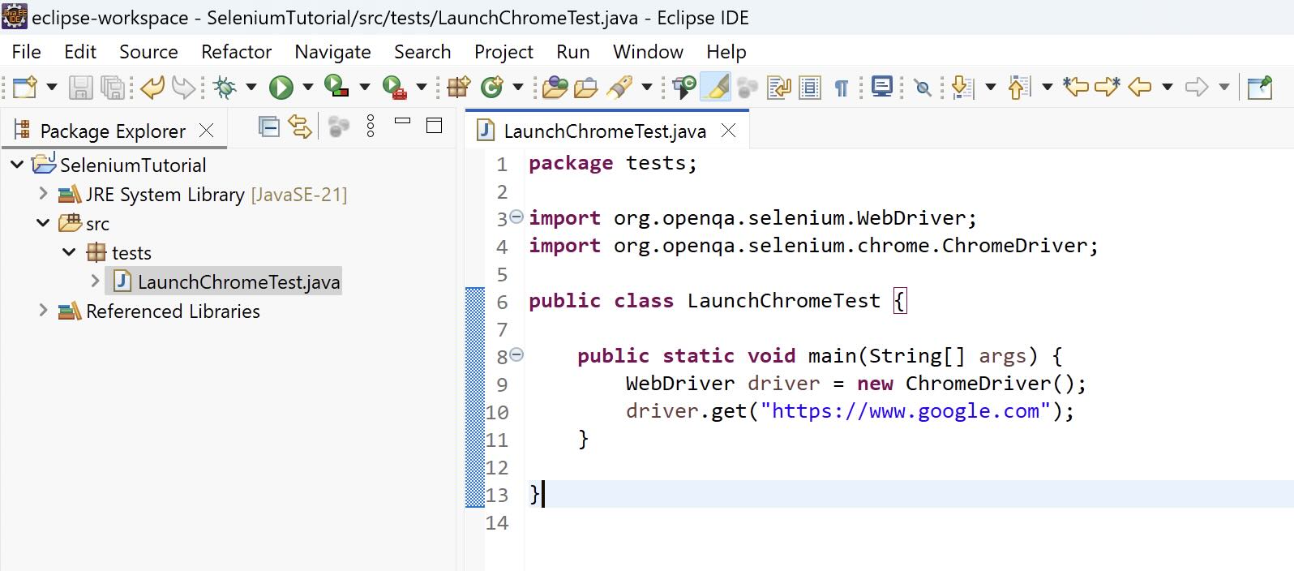Collapse the tests package node

click(x=69, y=252)
